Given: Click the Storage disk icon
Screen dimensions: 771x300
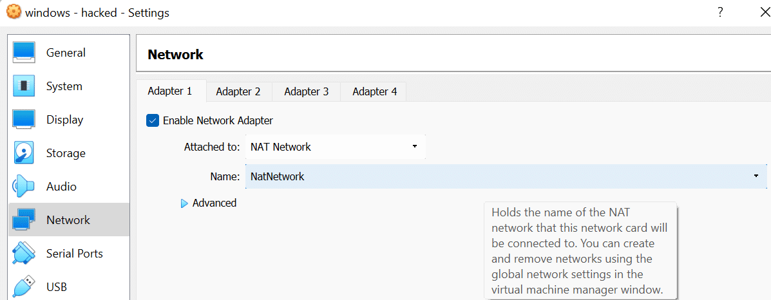Looking at the screenshot, I should tap(24, 153).
